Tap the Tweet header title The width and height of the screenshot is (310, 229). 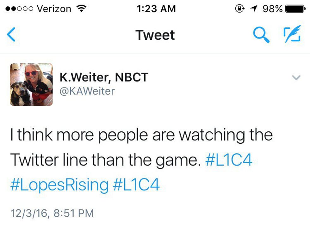click(x=155, y=35)
